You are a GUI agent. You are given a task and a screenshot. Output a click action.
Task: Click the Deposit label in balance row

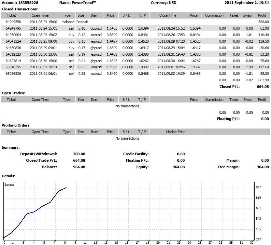click(x=82, y=22)
